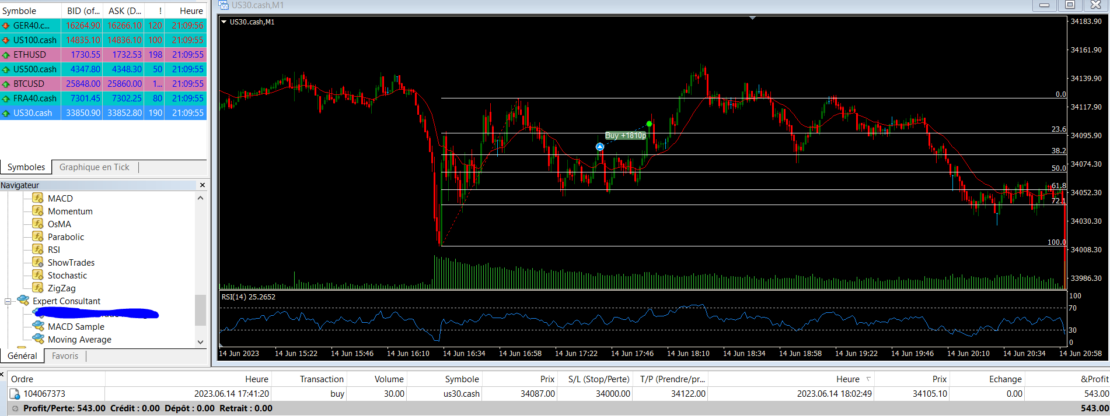Click the BID column header

(82, 10)
